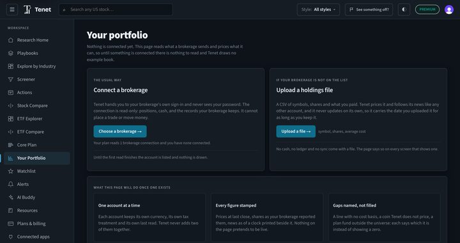Open Connected apps label in sidebar

(x=33, y=237)
